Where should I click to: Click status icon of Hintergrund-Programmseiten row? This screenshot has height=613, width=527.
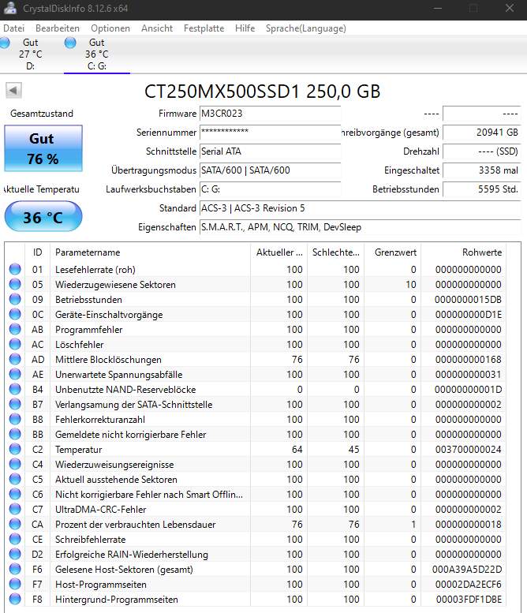point(15,599)
